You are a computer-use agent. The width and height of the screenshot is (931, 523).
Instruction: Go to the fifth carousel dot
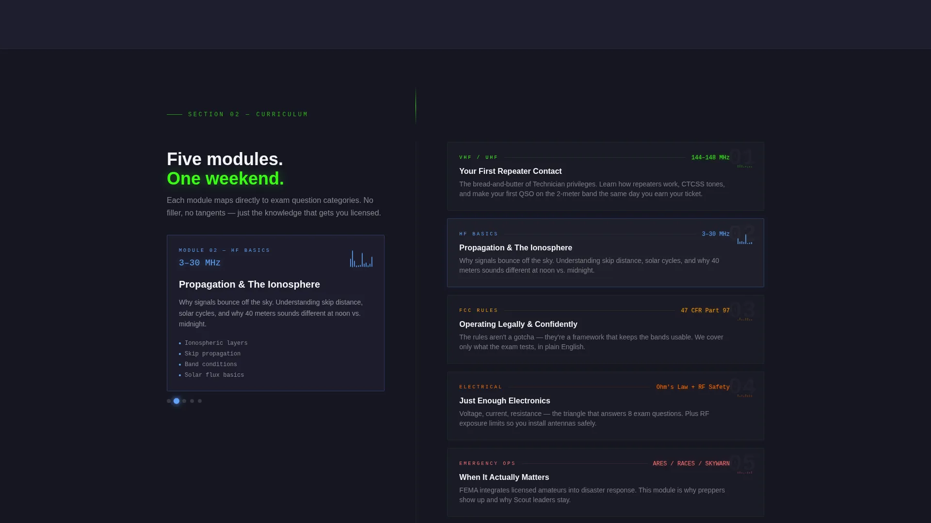200,401
